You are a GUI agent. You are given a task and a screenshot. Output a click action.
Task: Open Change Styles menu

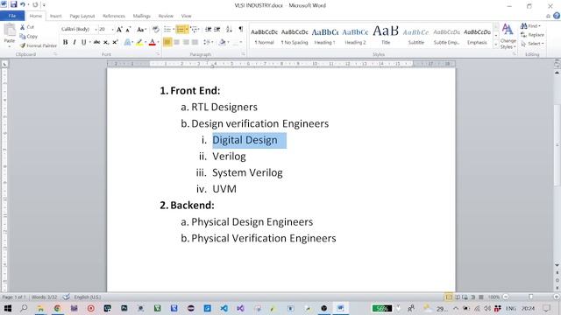pos(508,36)
